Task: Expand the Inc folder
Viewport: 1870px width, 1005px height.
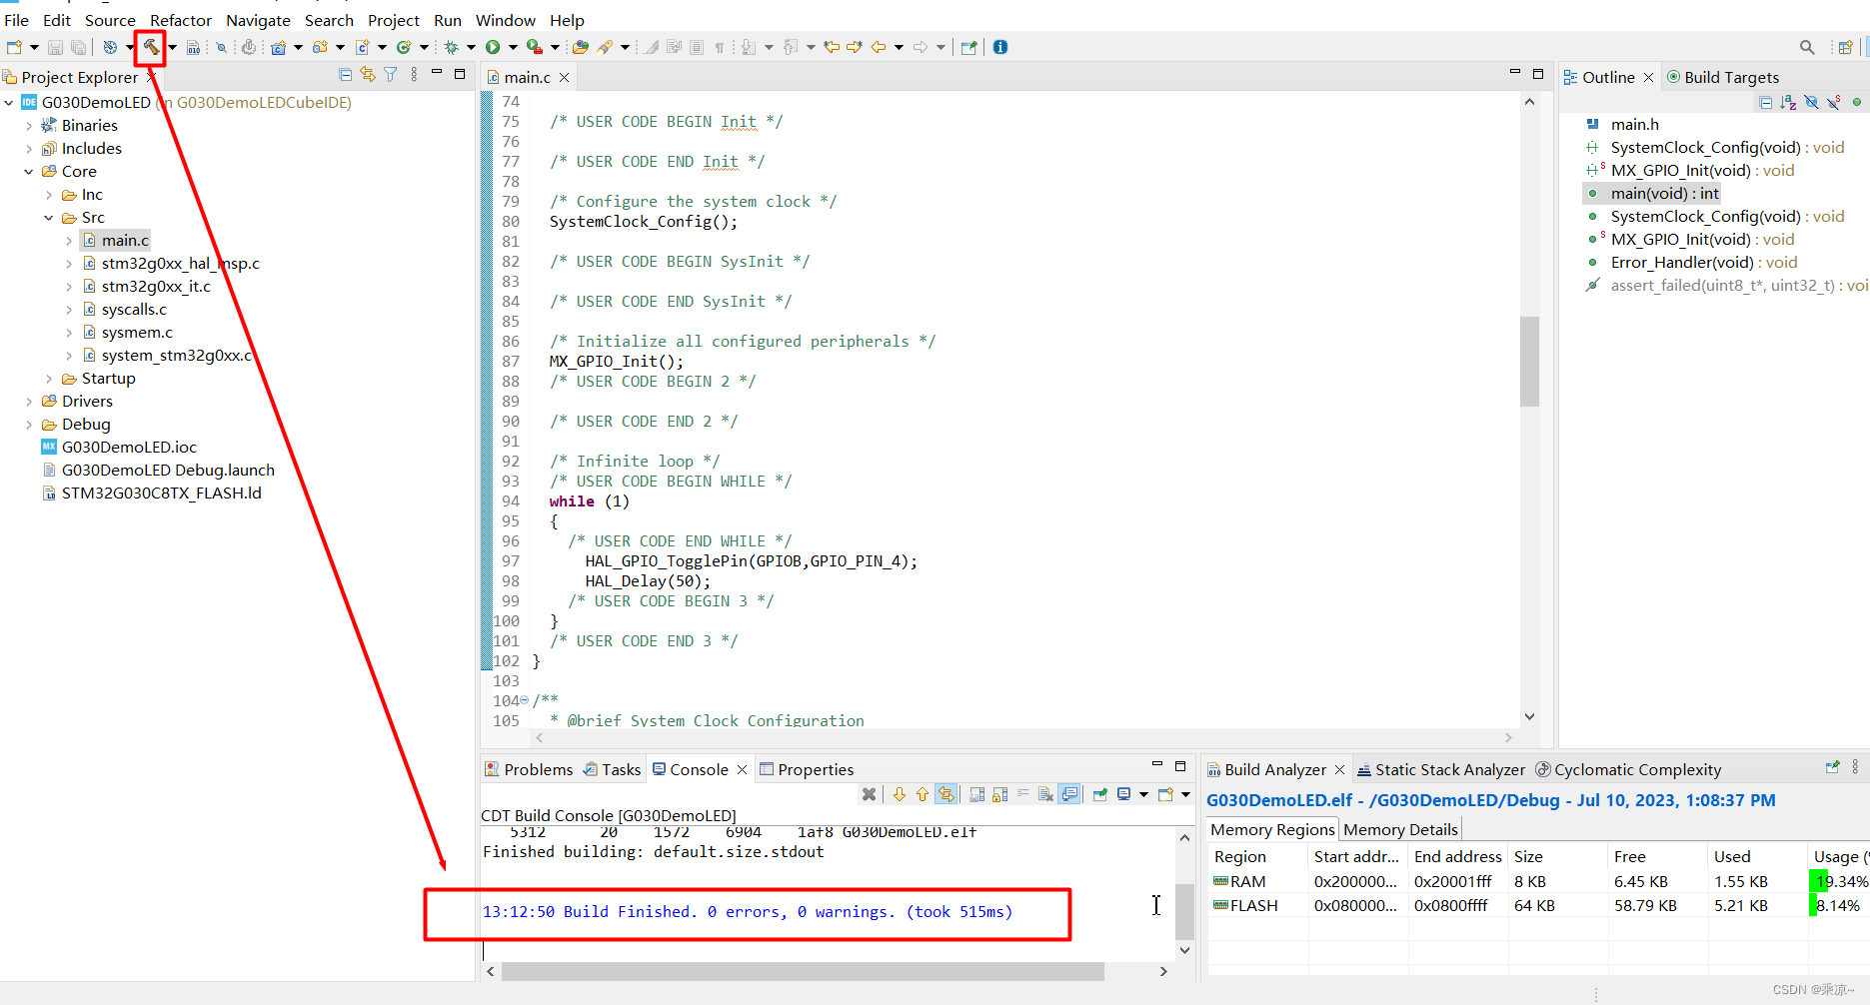Action: click(49, 194)
